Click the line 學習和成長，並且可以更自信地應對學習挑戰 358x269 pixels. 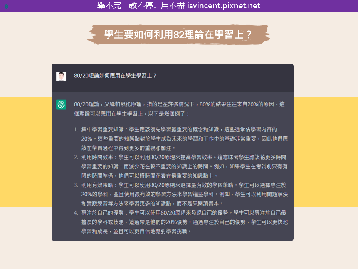click(136, 231)
